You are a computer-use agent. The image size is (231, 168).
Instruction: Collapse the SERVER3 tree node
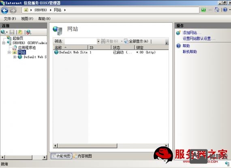pyautogui.click(x=4, y=43)
